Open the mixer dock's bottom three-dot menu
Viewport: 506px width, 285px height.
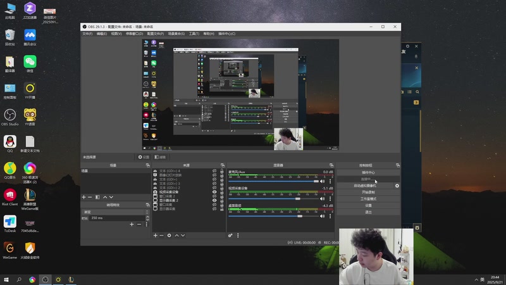tap(238, 236)
